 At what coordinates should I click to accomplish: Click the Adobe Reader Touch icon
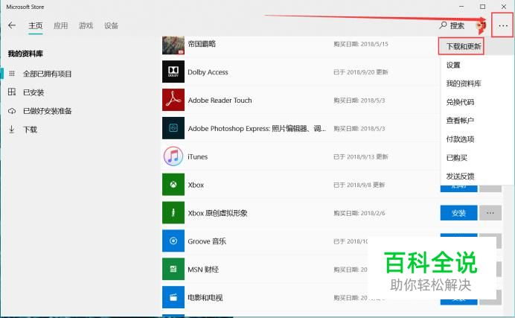coord(173,100)
